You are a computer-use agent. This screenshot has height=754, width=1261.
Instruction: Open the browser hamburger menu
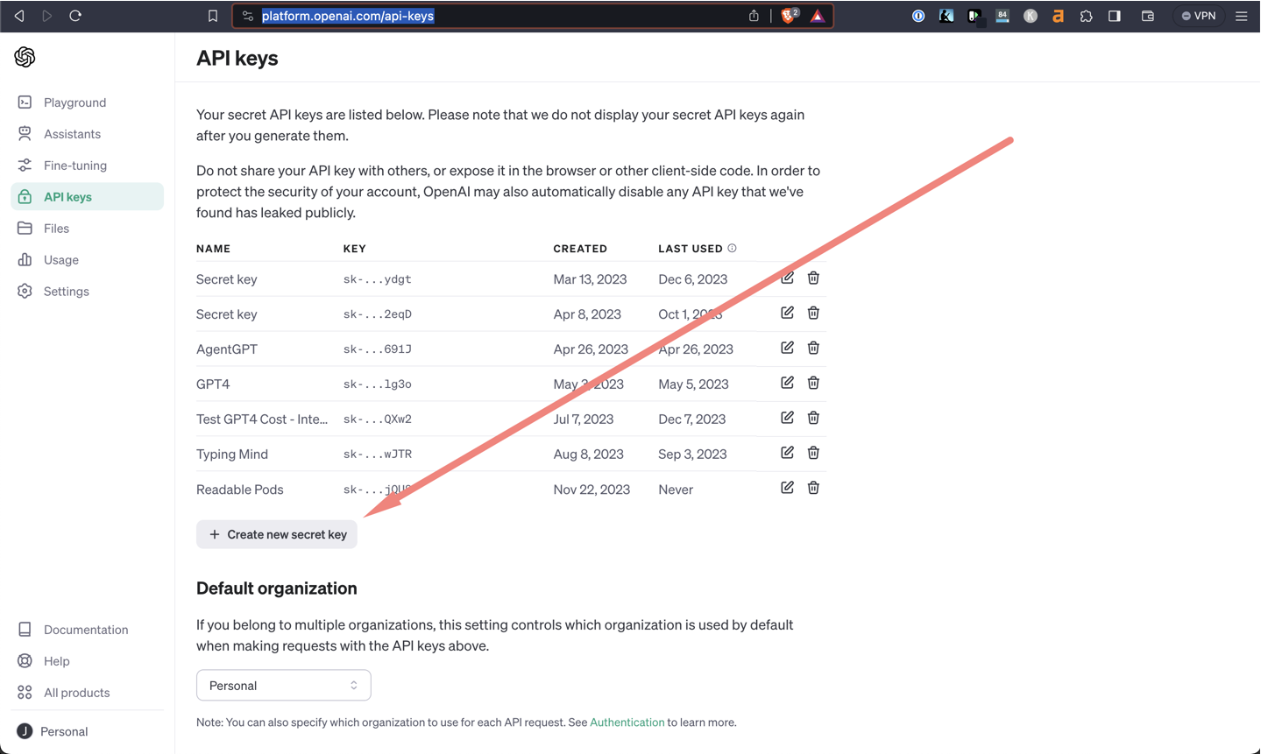tap(1242, 16)
